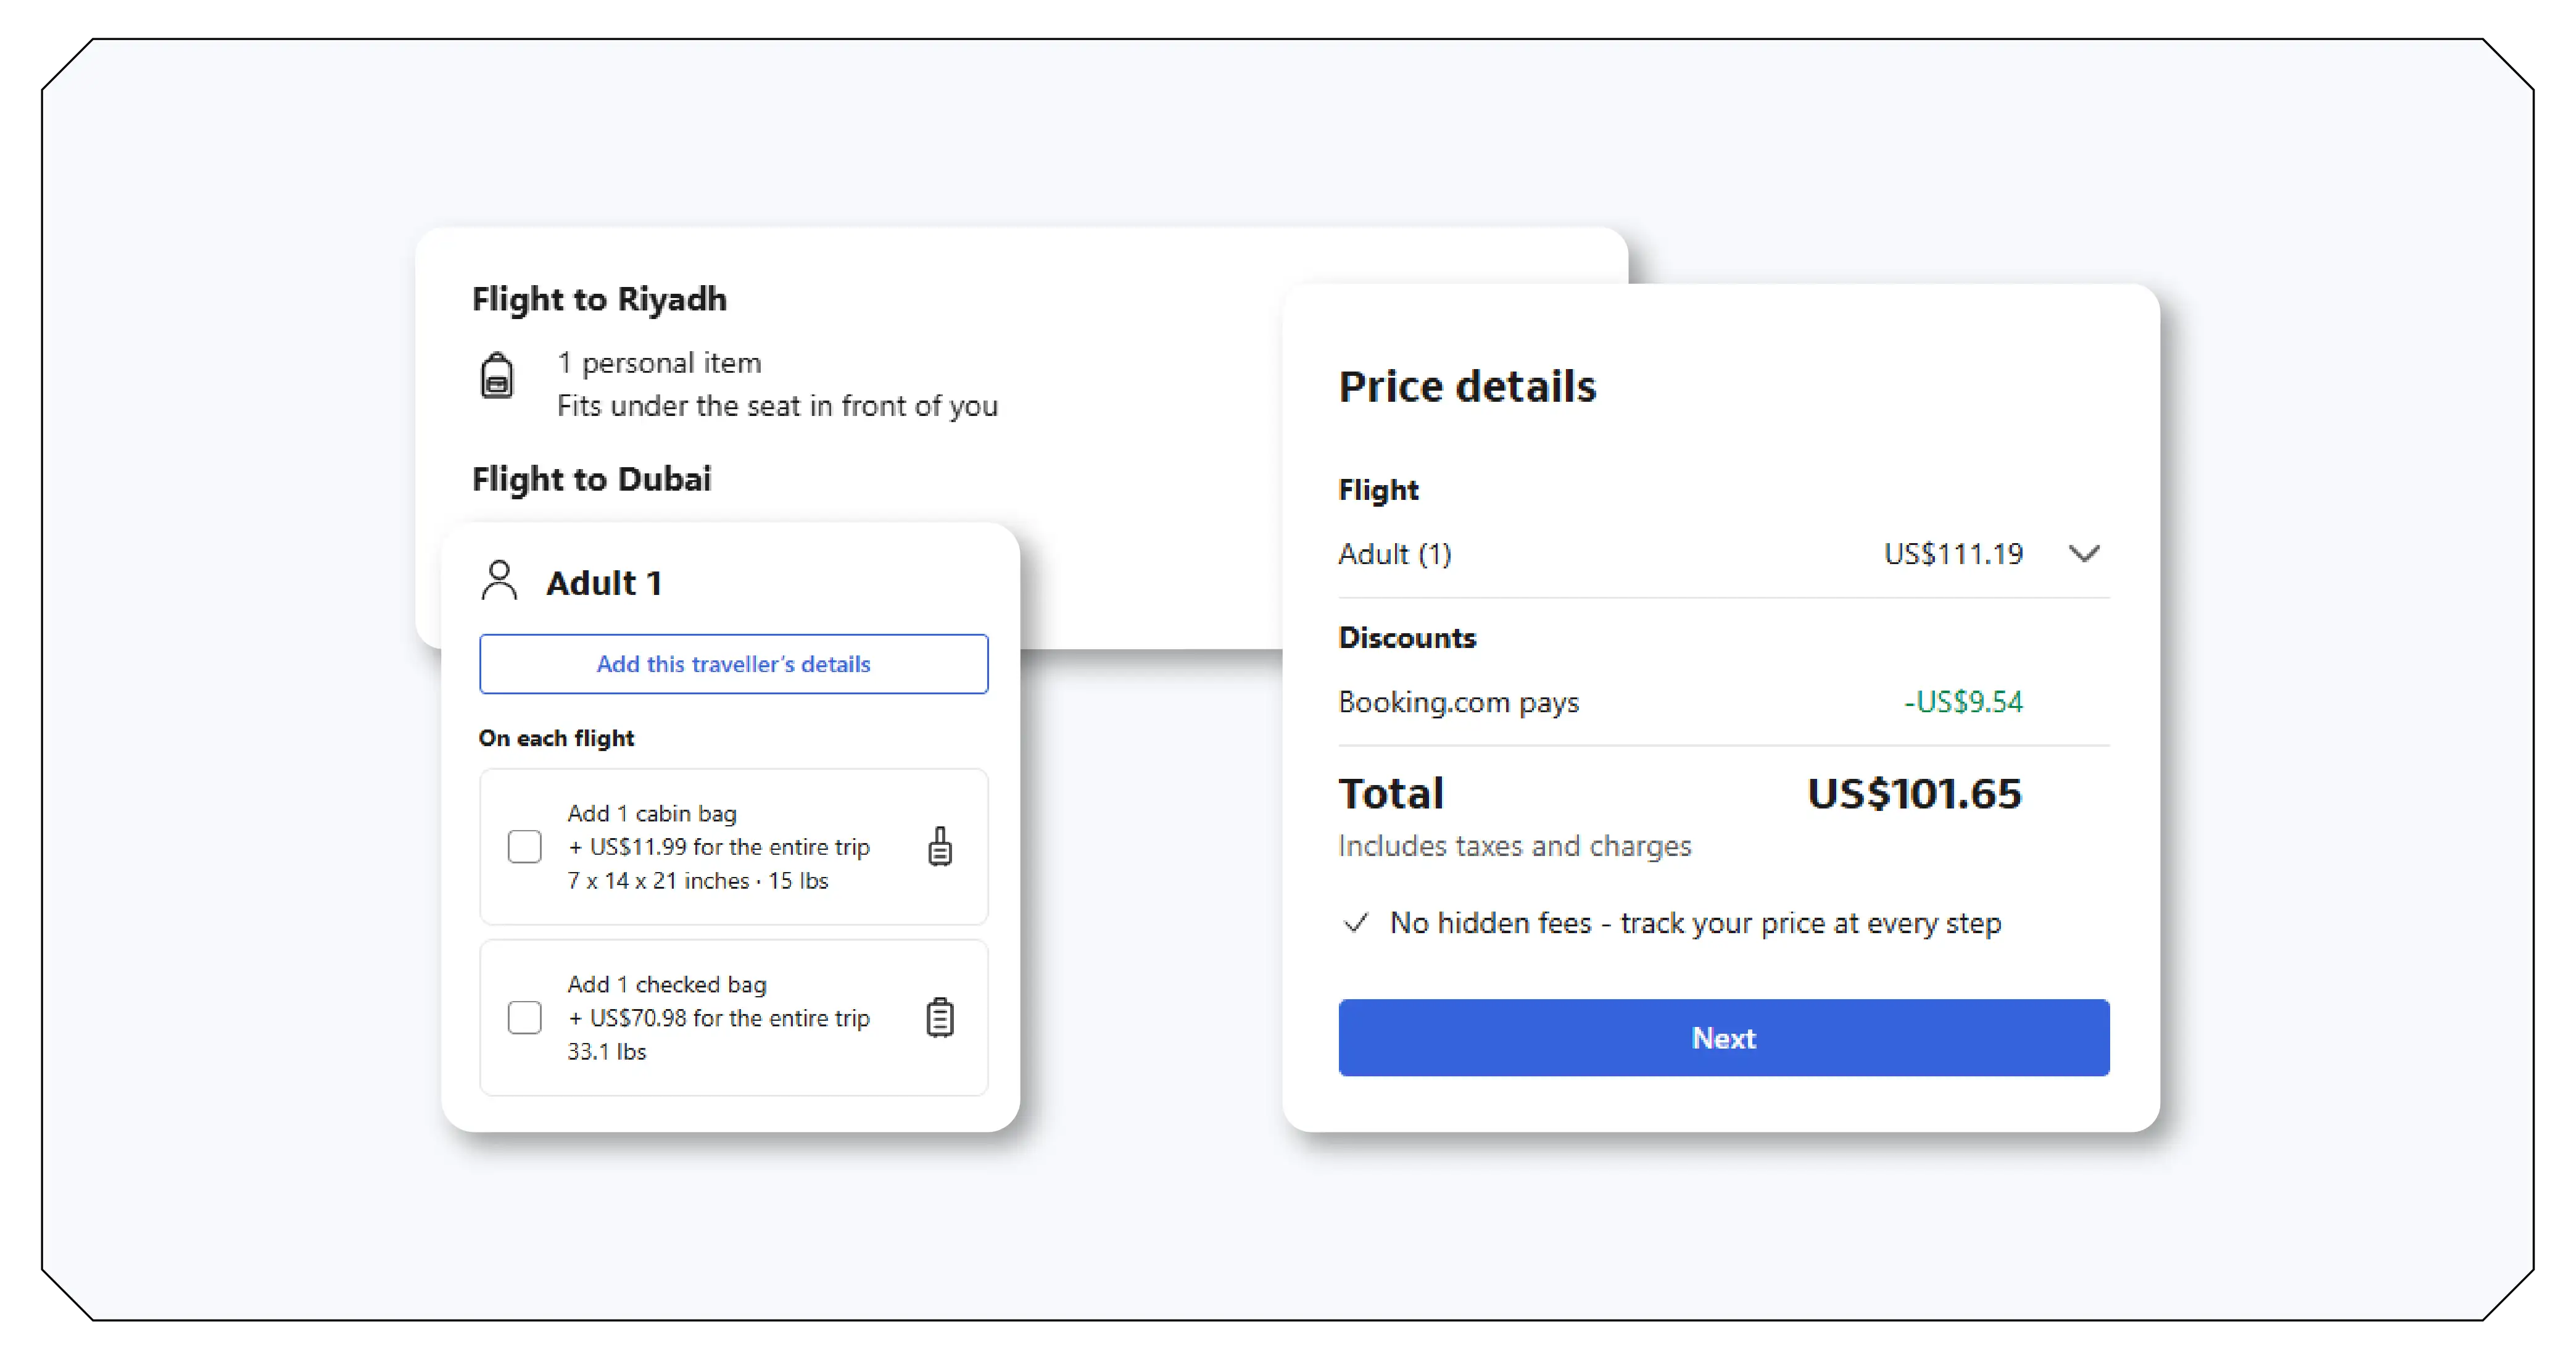Enable the Add 1 cabin bag checkbox
2576x1359 pixels.
(524, 846)
